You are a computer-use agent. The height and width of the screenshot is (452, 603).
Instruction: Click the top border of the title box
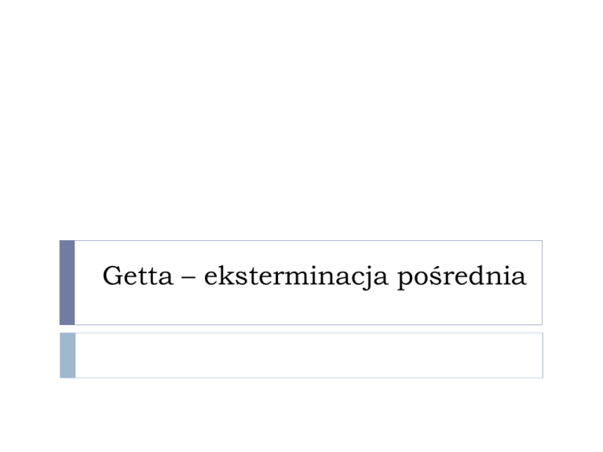click(x=309, y=241)
